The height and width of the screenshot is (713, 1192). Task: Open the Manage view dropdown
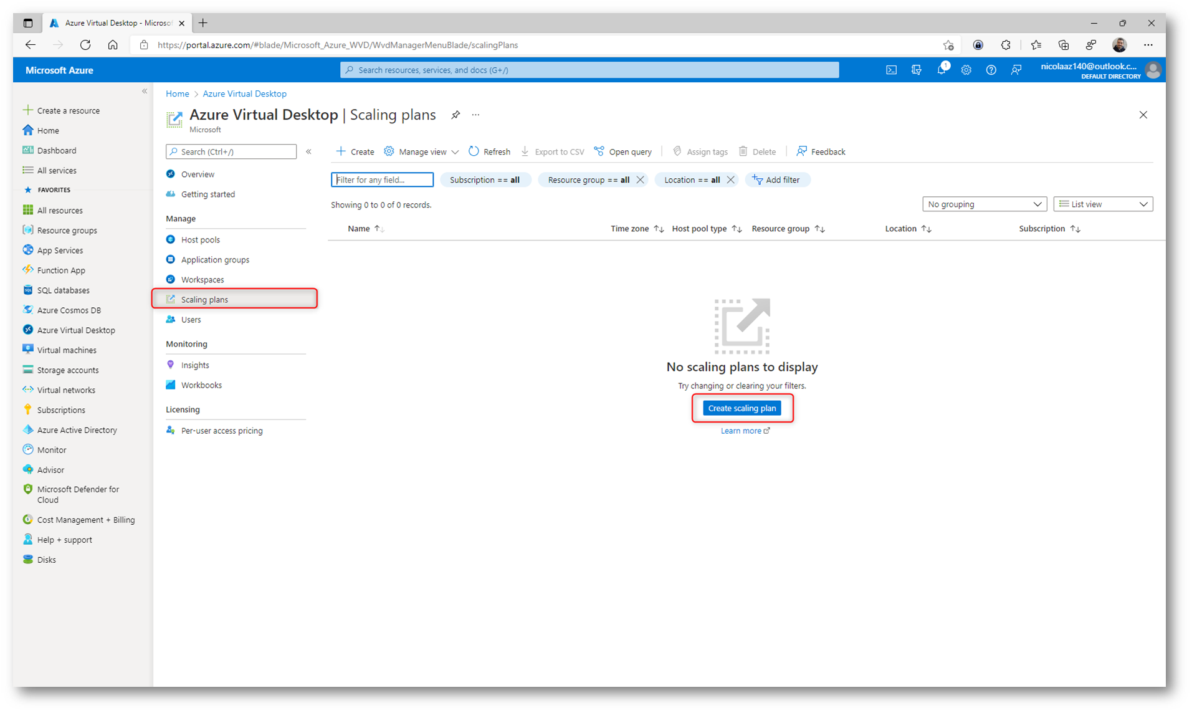point(421,151)
